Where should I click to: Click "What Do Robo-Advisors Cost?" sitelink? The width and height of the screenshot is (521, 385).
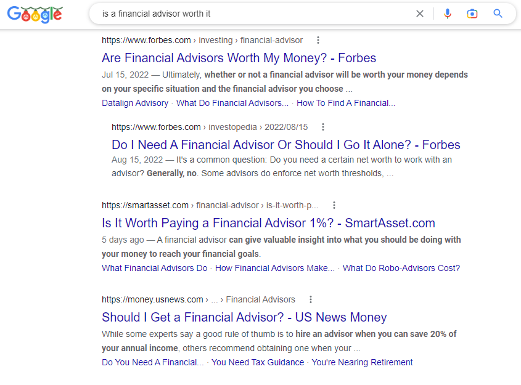(x=401, y=268)
